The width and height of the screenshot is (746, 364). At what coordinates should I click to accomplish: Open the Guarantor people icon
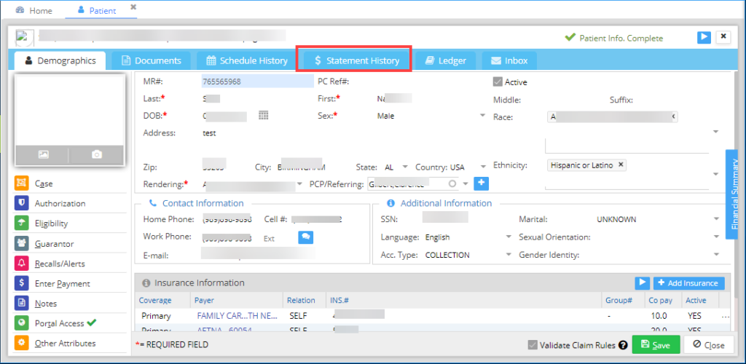[21, 244]
